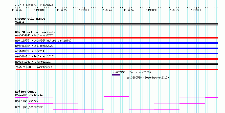Select the 119082k ruler tick label

[62, 10]
